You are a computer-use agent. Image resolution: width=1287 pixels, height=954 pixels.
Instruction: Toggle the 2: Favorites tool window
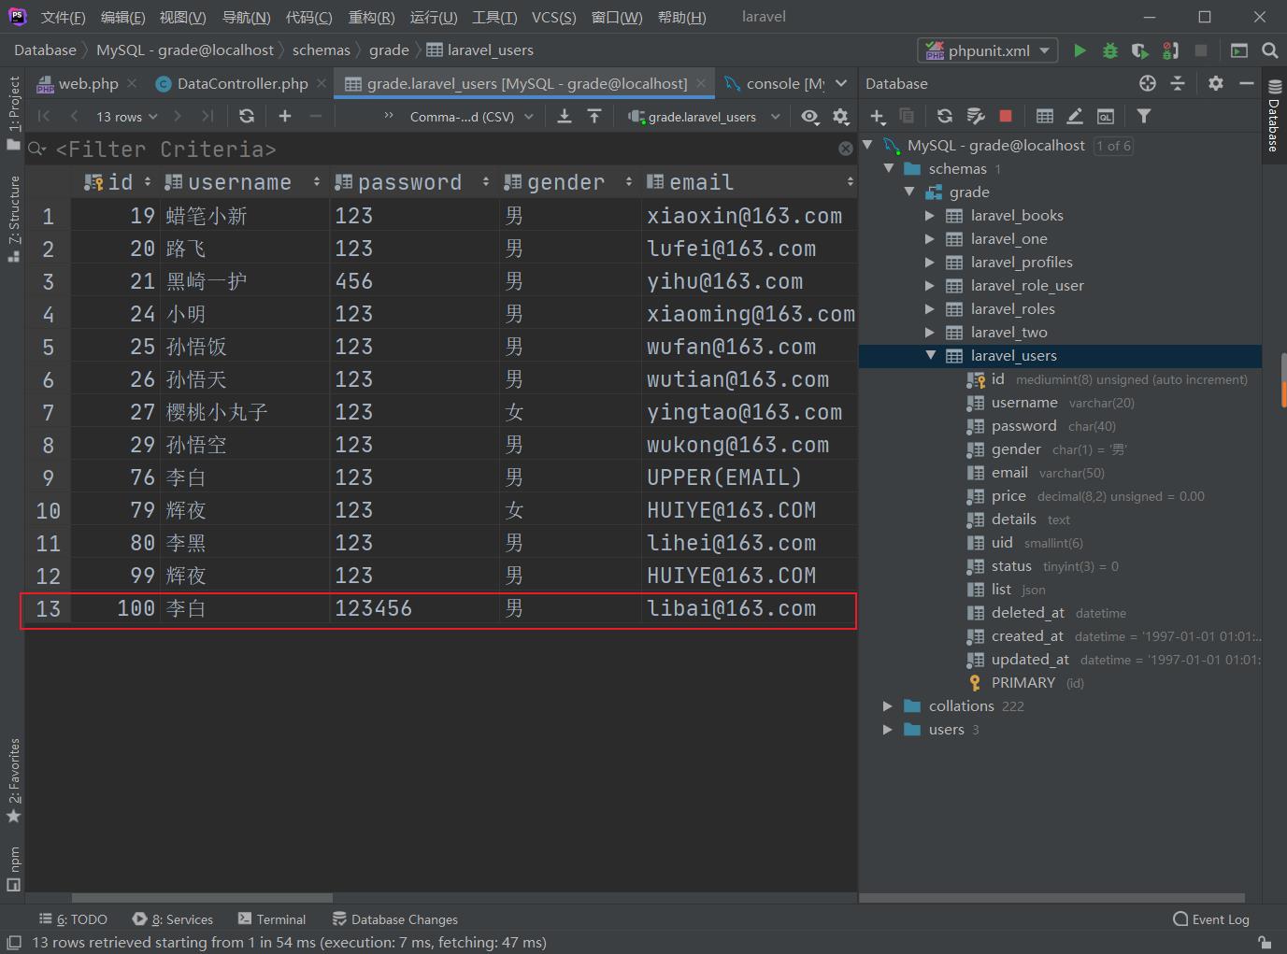[13, 781]
